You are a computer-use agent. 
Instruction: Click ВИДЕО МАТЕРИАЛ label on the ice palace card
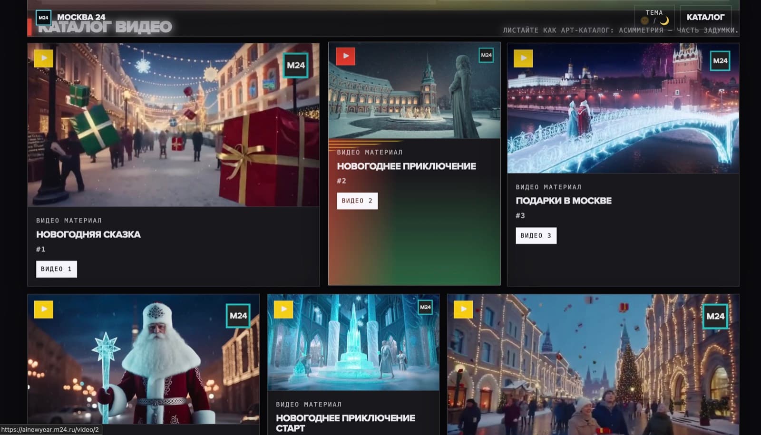309,405
